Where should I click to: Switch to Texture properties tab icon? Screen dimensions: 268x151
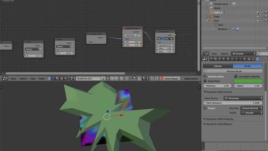pos(249,59)
